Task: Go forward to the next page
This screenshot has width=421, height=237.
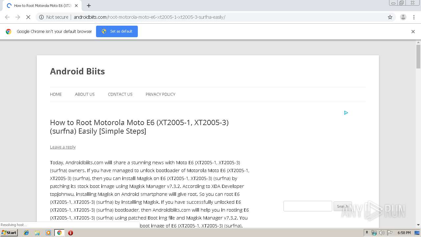Action: tap(18, 17)
